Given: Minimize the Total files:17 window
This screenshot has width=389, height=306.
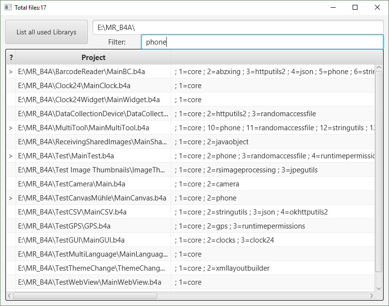Looking at the screenshot, I should pyautogui.click(x=333, y=7).
